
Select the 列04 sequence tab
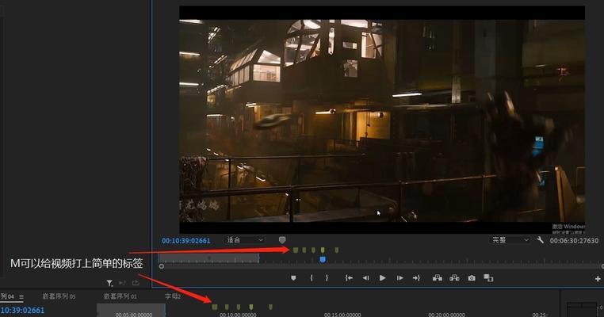[7, 296]
